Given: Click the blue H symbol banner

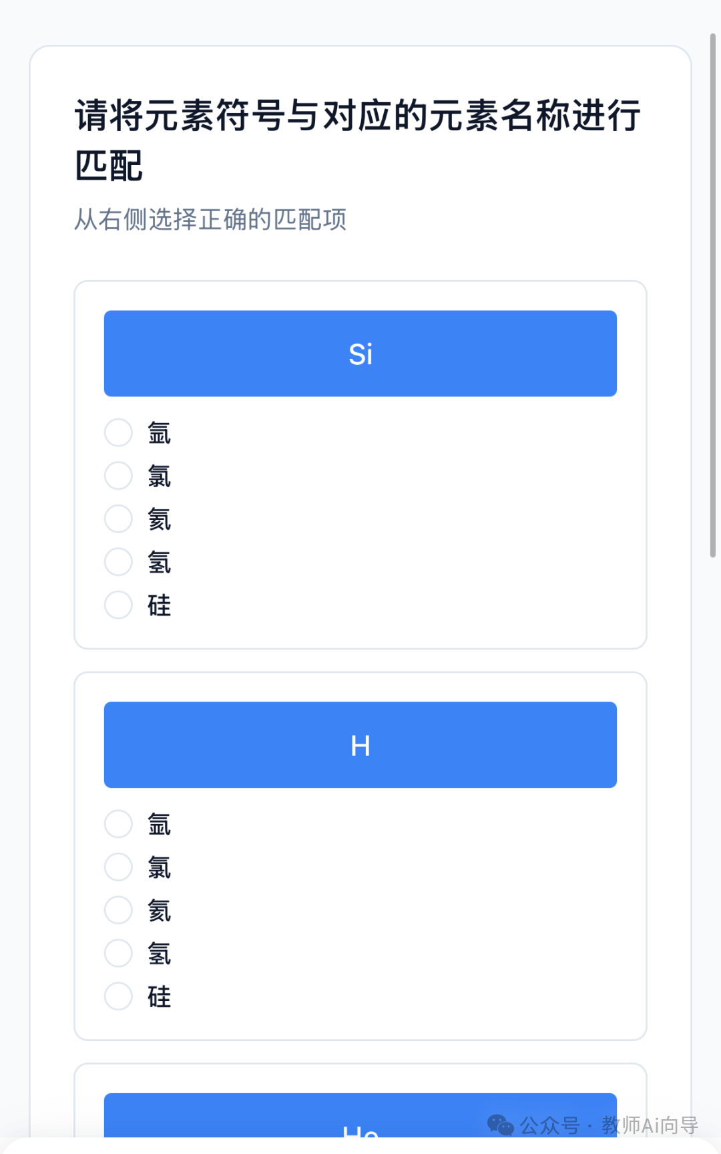Looking at the screenshot, I should click(x=360, y=745).
